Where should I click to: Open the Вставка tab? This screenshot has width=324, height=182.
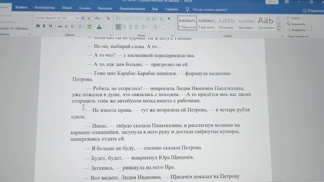tap(21, 7)
